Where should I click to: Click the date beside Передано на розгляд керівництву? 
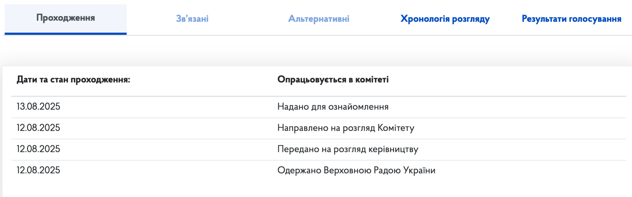point(38,149)
